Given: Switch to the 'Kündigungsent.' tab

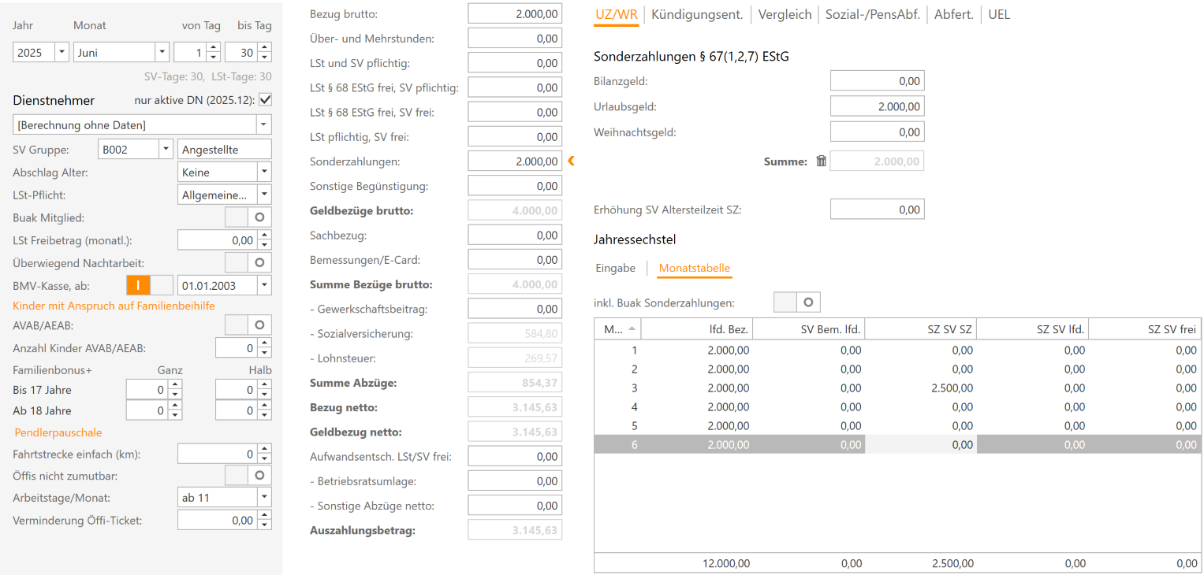Looking at the screenshot, I should pos(697,13).
